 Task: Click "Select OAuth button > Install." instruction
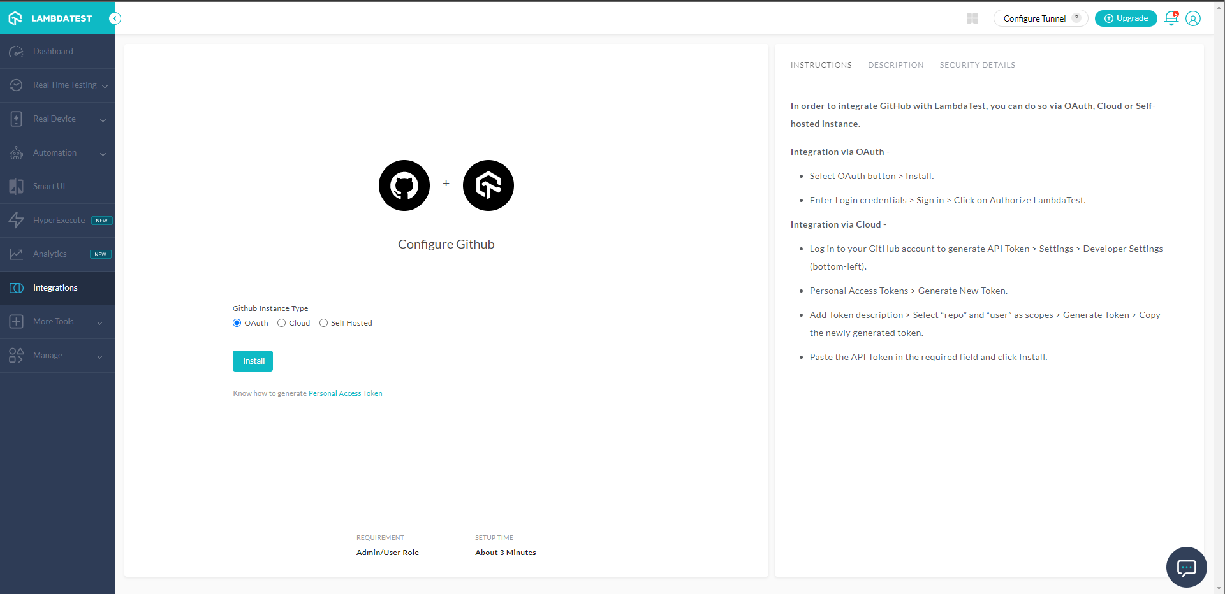872,176
